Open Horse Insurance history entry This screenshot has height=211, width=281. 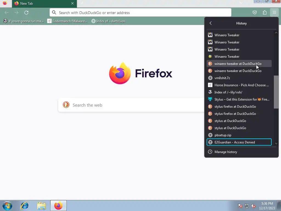pyautogui.click(x=239, y=85)
